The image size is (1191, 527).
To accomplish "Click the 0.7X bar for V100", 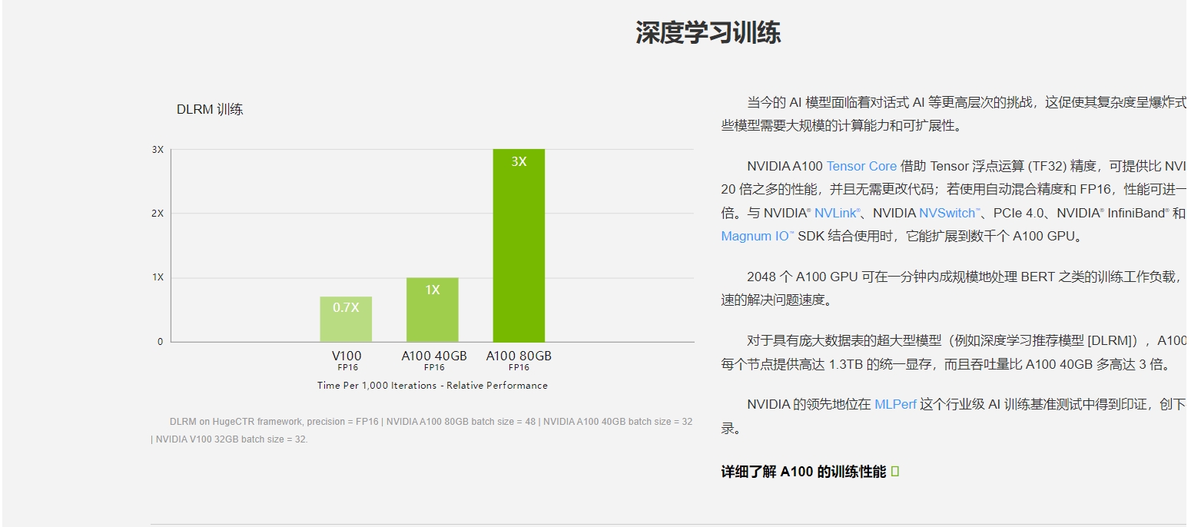I will tap(346, 319).
